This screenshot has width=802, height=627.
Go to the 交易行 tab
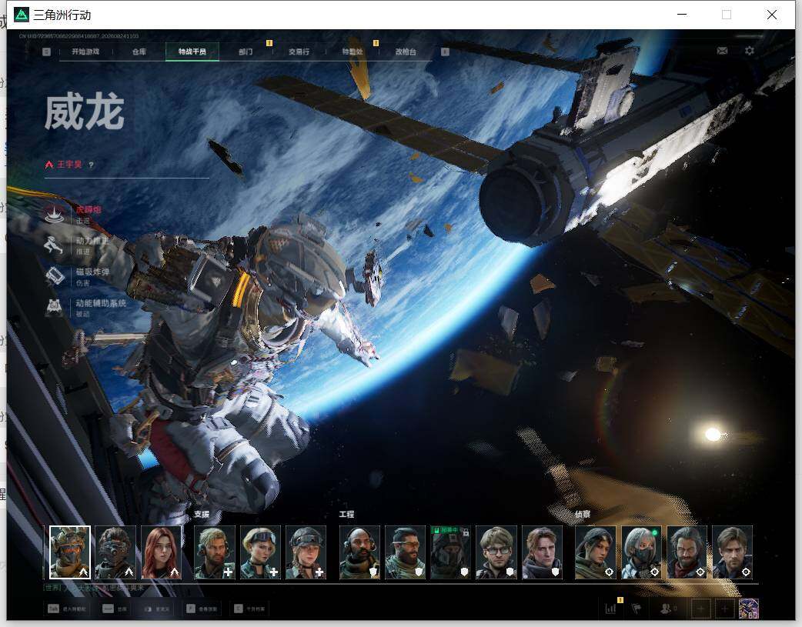point(299,52)
